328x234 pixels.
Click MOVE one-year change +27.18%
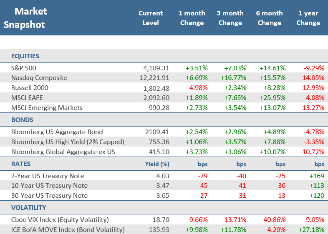pos(311,229)
